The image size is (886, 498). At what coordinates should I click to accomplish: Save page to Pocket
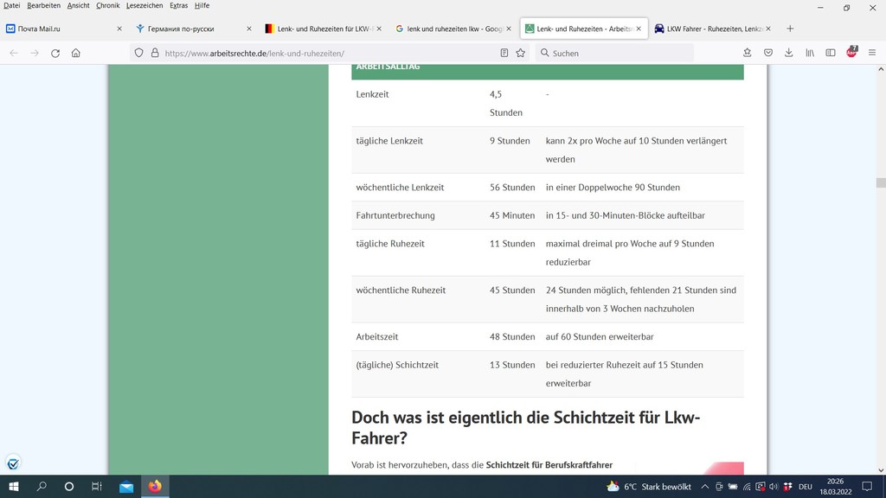tap(768, 53)
